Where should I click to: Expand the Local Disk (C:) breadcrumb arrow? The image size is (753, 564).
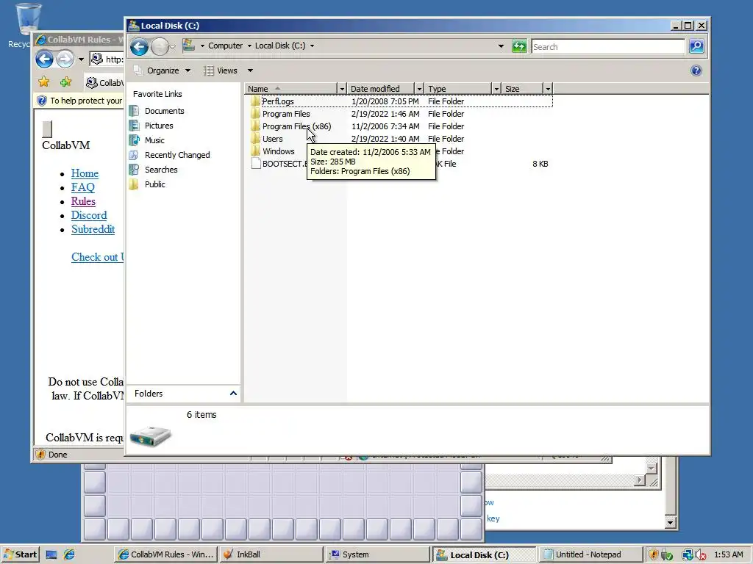click(x=312, y=46)
